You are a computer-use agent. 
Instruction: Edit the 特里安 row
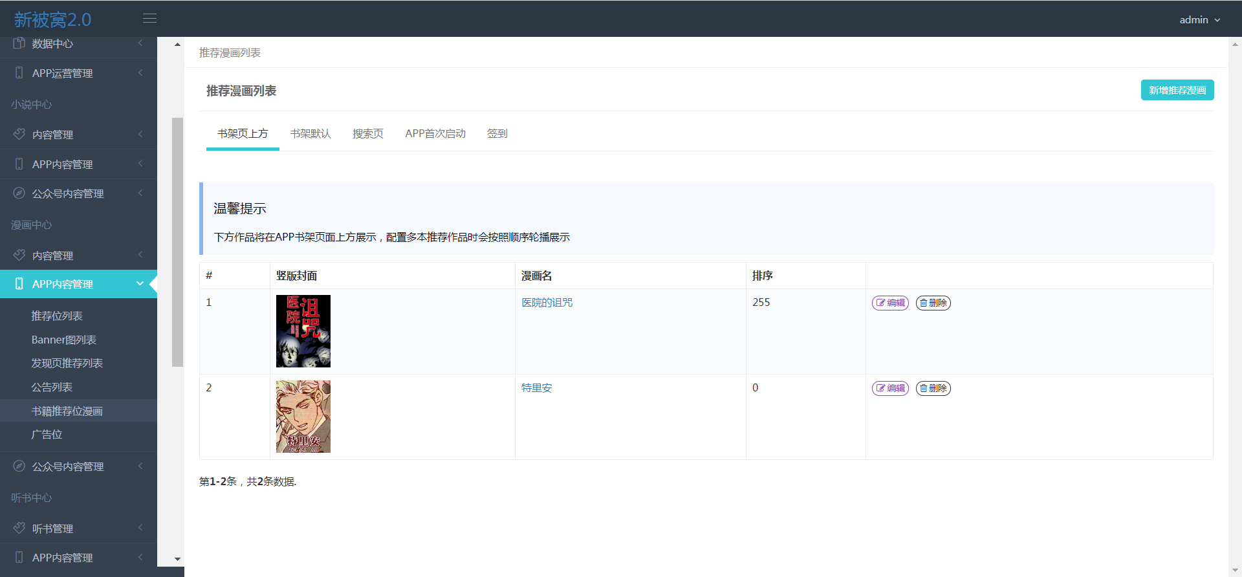(890, 388)
